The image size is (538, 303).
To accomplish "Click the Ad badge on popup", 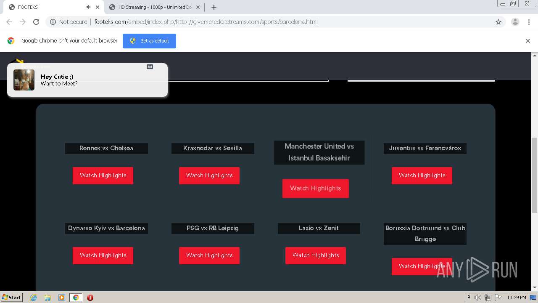I will click(x=150, y=66).
